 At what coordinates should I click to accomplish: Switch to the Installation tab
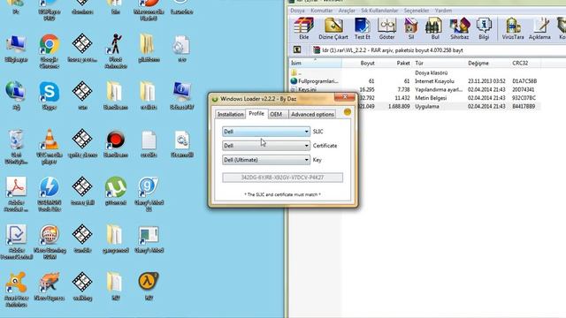point(230,114)
